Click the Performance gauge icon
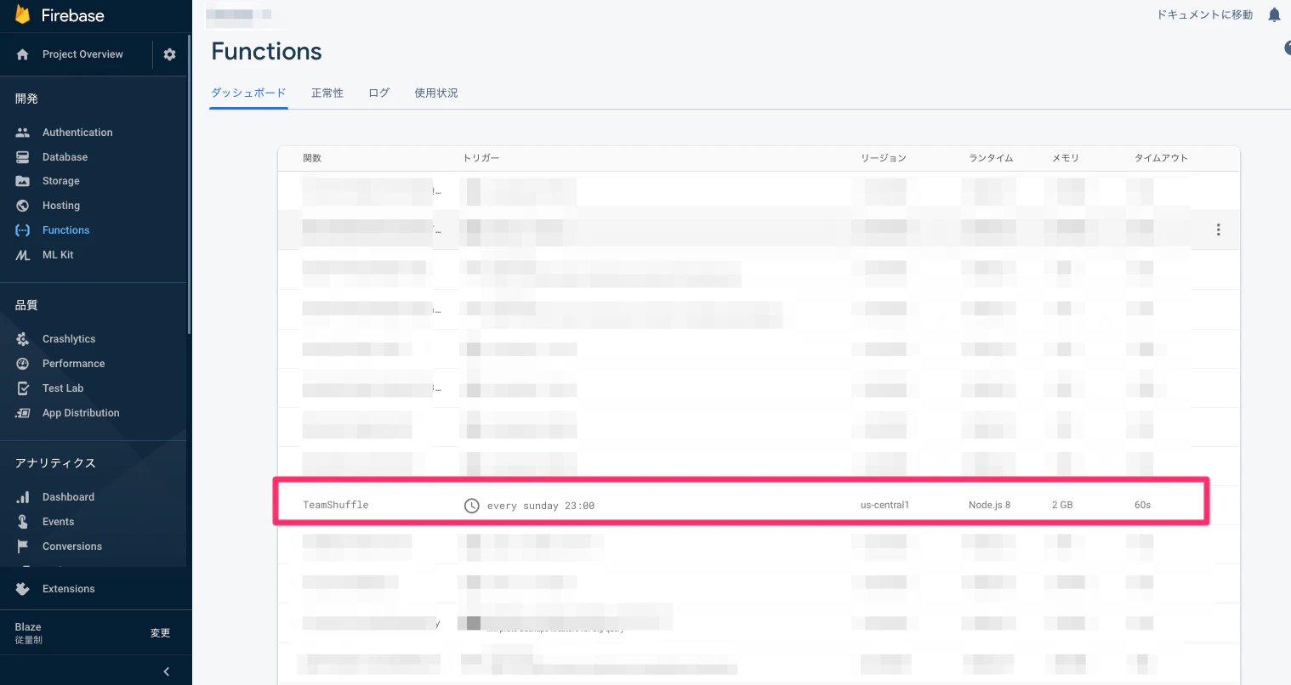Screen dimensions: 1291x685 coord(23,364)
